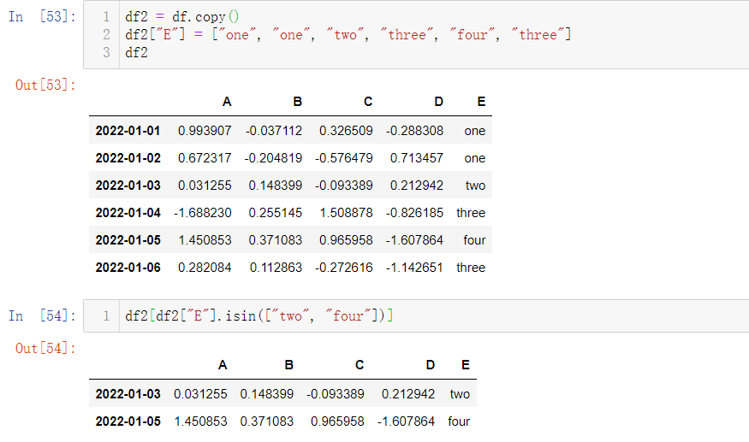This screenshot has height=442, width=749.
Task: Select column header C in first table
Action: [x=368, y=102]
